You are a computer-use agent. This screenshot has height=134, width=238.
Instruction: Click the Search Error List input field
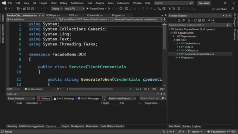tap(152, 98)
